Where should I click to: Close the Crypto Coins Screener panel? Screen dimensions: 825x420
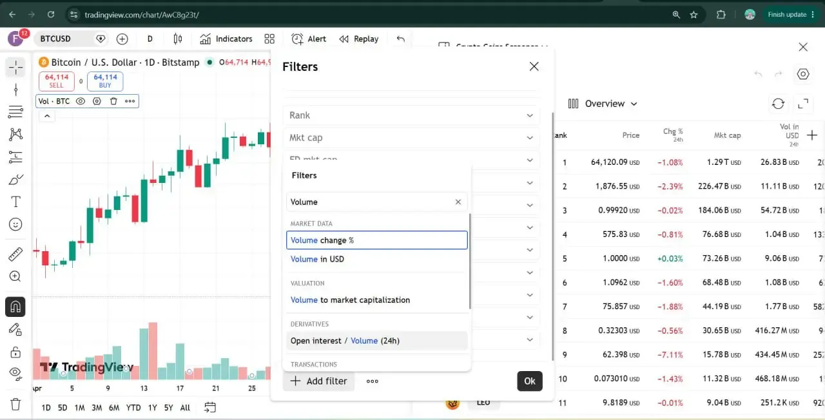coord(803,47)
